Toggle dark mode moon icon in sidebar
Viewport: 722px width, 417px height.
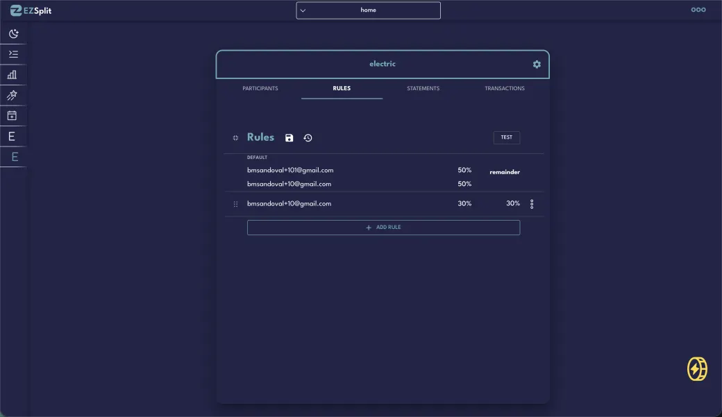pos(13,33)
